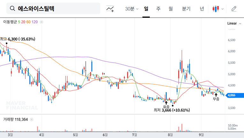Remove the 이동평균 indicator

pyautogui.click(x=42, y=22)
